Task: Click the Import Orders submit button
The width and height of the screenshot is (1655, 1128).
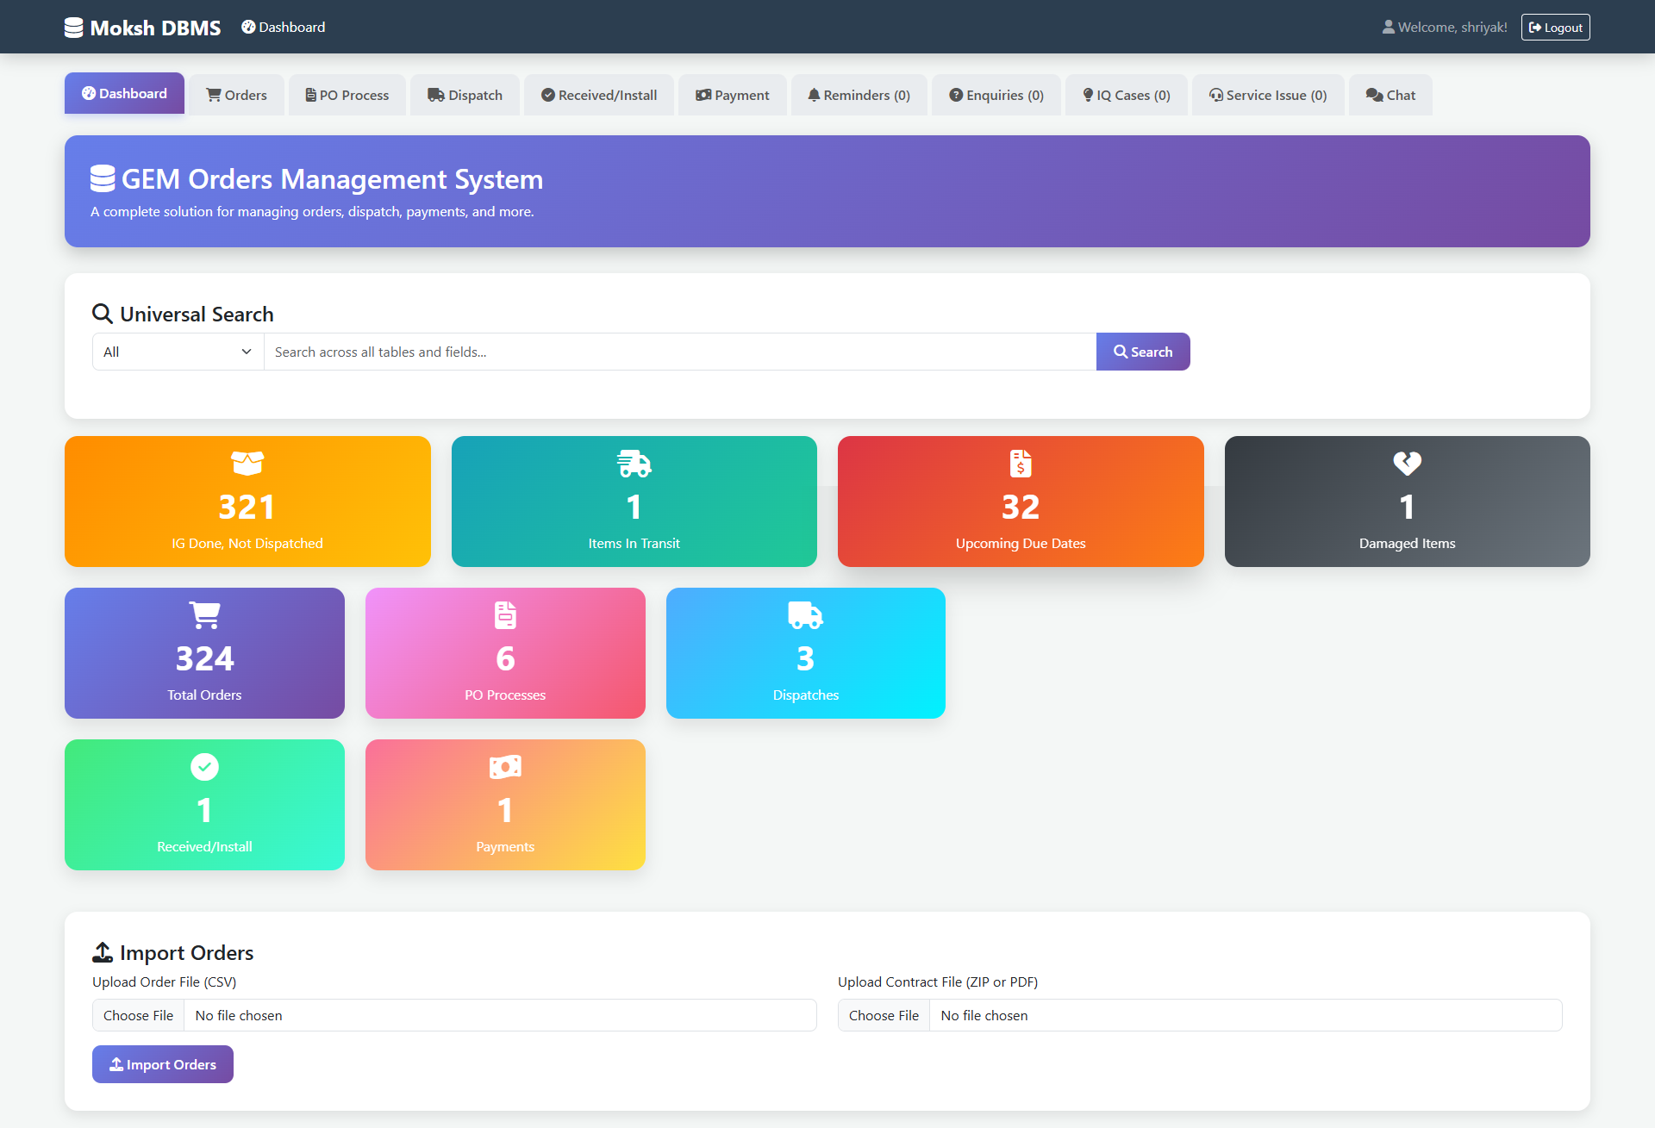Action: tap(163, 1064)
